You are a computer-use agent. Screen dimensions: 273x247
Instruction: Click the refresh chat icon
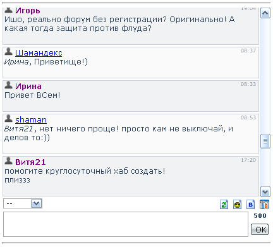pyautogui.click(x=224, y=204)
